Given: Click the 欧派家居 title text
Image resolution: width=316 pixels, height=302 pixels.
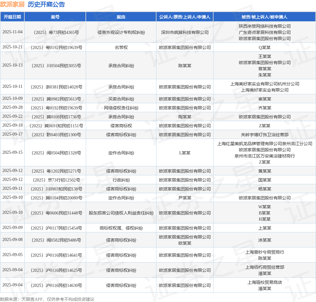Looking at the screenshot, I should tap(12, 4).
